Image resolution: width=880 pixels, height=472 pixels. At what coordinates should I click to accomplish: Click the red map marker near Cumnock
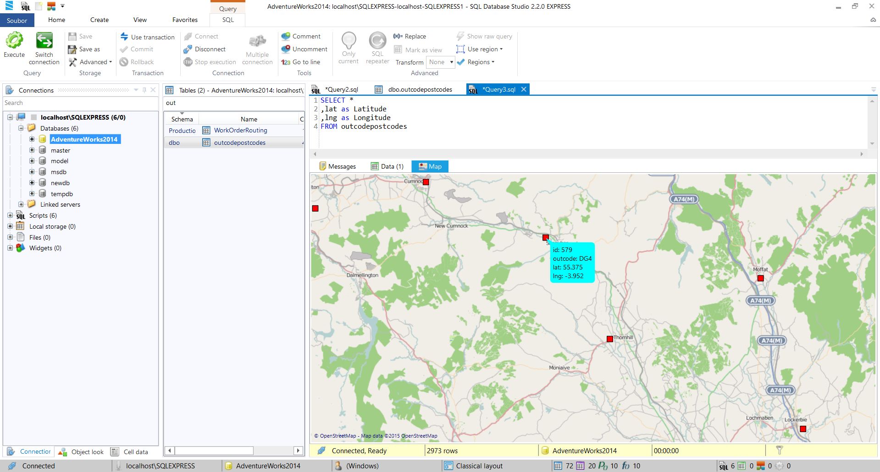(426, 182)
